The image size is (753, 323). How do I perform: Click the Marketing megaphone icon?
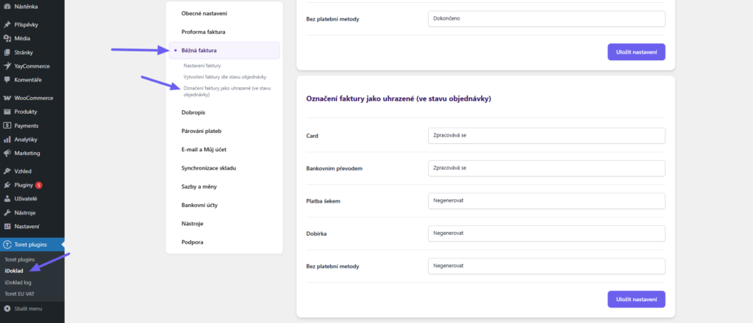[7, 153]
